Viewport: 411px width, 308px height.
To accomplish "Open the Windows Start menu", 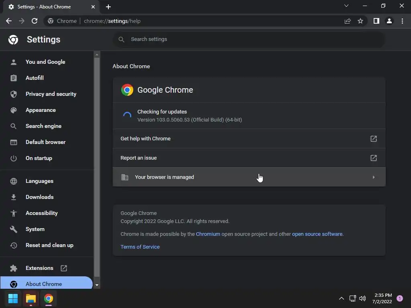I will pos(13,298).
